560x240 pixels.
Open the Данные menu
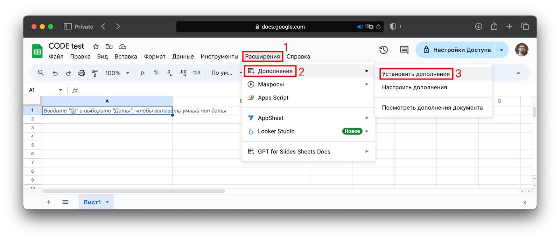point(183,56)
